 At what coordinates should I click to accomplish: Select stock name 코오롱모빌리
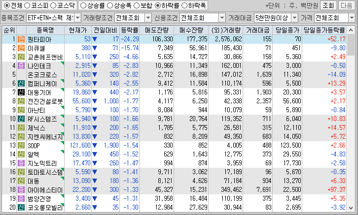tap(45, 208)
